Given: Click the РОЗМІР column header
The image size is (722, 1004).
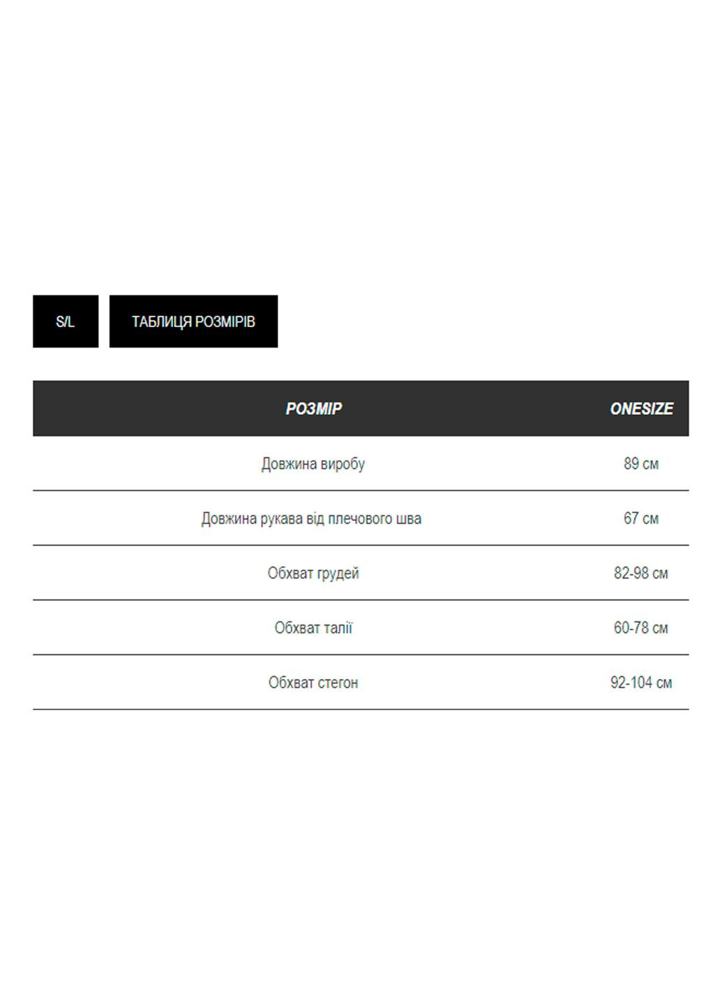Looking at the screenshot, I should tap(313, 409).
